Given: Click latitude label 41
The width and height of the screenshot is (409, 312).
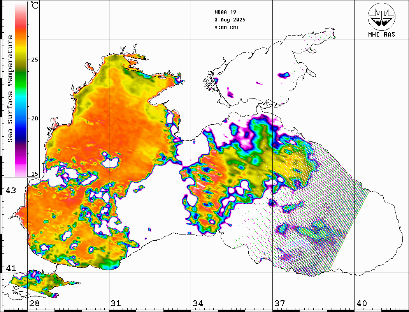Looking at the screenshot, I should tap(11, 268).
